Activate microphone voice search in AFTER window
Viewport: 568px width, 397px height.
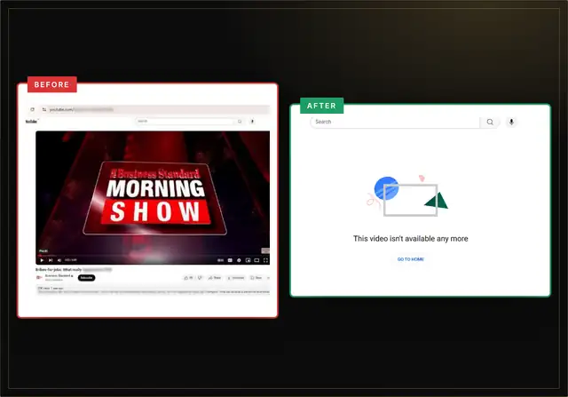click(511, 122)
